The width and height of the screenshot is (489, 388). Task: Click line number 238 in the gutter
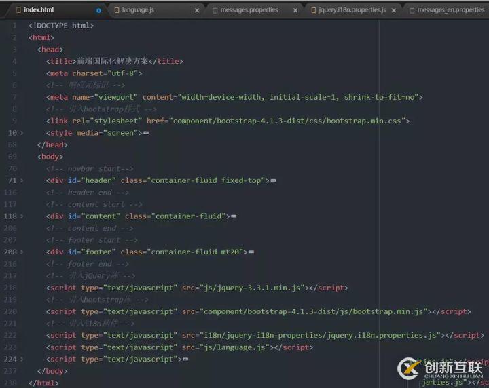10,383
